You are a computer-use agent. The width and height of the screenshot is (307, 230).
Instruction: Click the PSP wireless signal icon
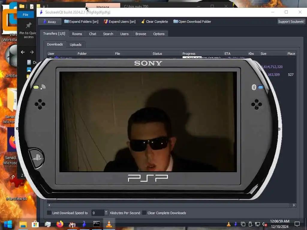43,87
